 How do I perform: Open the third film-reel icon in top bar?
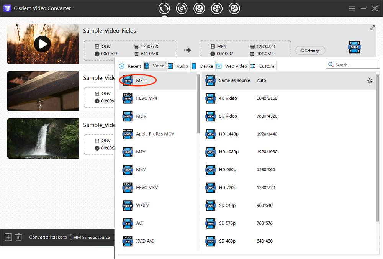coord(199,8)
